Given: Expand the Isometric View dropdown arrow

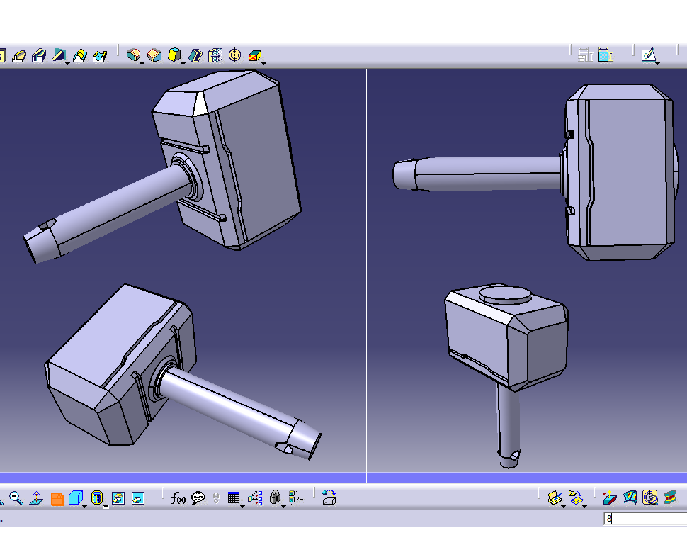Looking at the screenshot, I should coord(84,506).
